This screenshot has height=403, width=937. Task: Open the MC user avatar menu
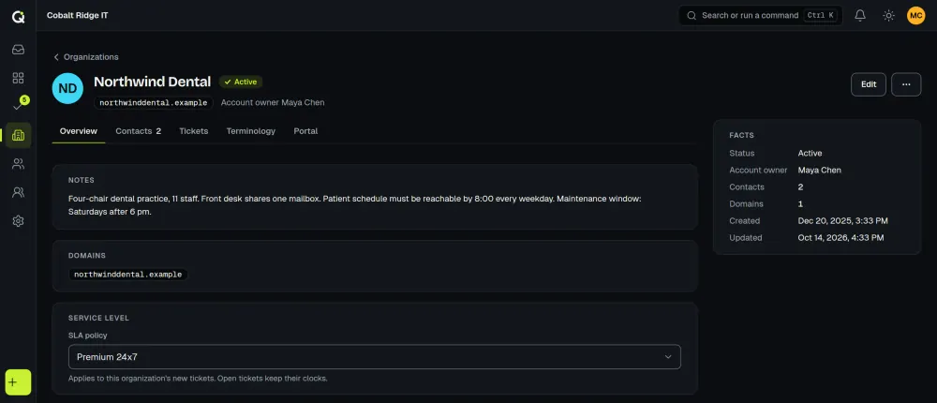click(915, 16)
